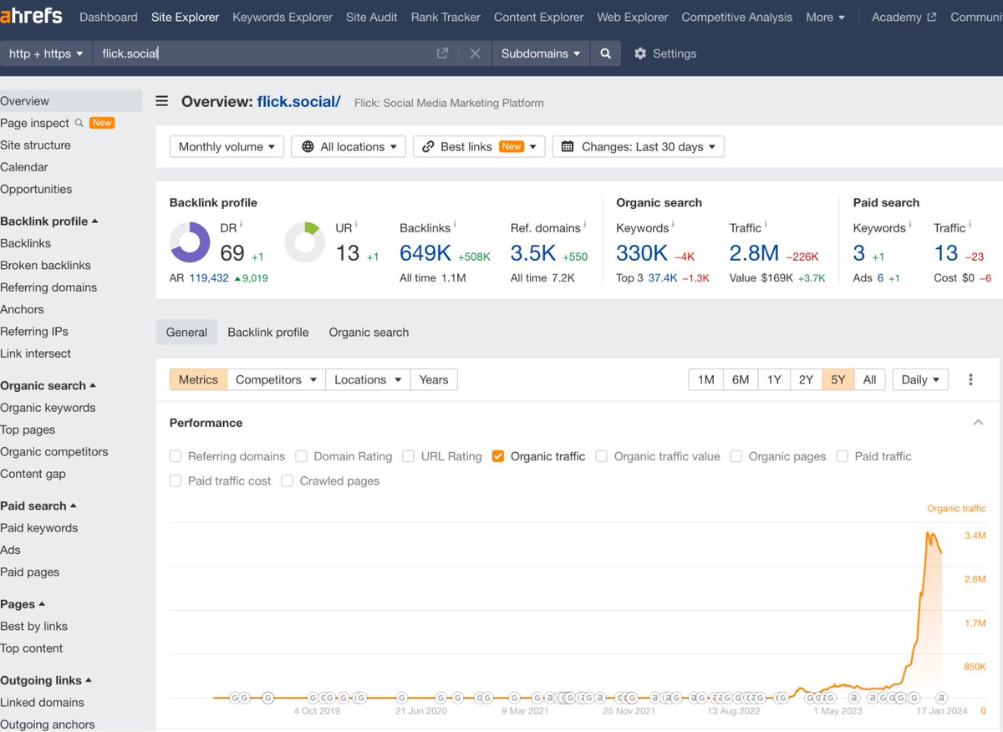Open Monthly volume dropdown
1003x732 pixels.
227,146
